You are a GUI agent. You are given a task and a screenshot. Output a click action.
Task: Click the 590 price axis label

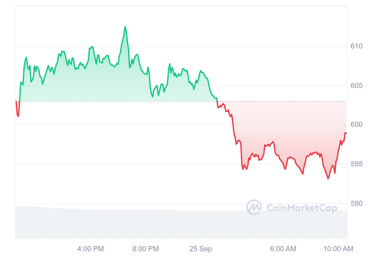pyautogui.click(x=357, y=203)
